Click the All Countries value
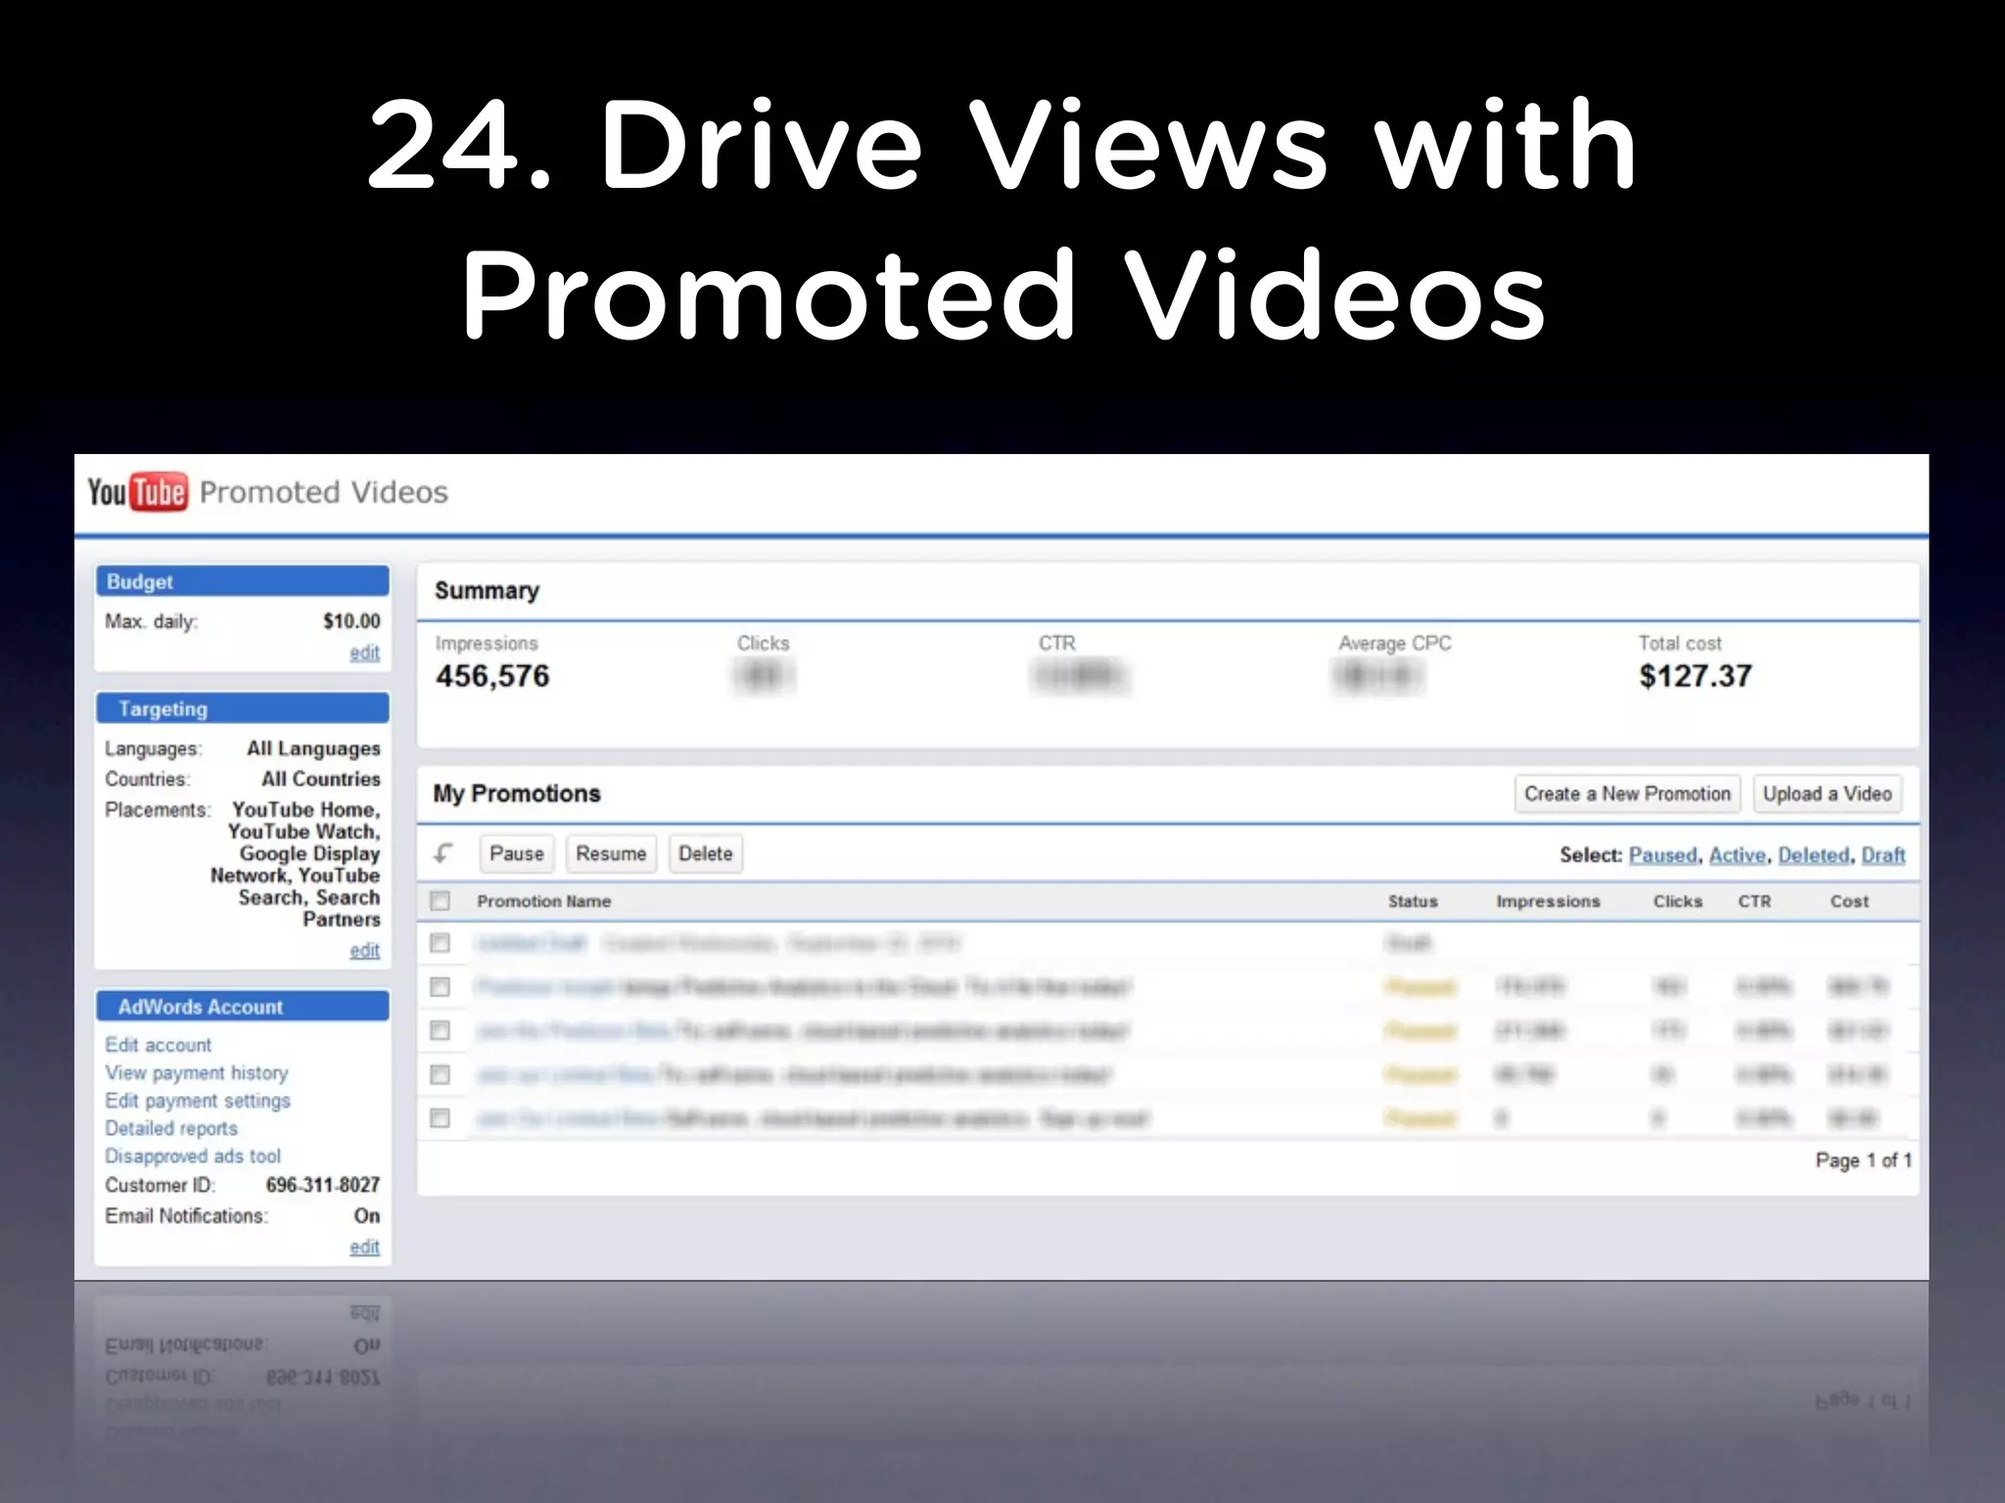This screenshot has width=2005, height=1503. (x=321, y=779)
